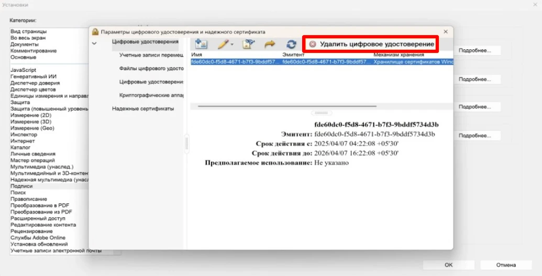The image size is (542, 276).
Task: Click the Эмитент column header
Action: [x=293, y=54]
